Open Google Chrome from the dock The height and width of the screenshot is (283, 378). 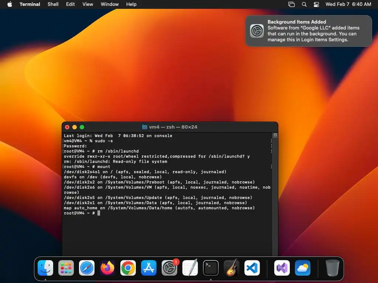pyautogui.click(x=128, y=268)
